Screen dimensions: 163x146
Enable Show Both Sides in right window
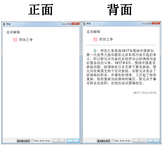(113, 141)
